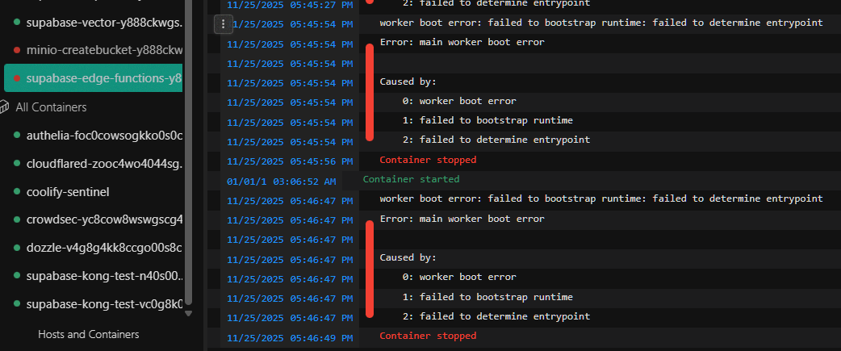Click red status dot of supabase-edge-functions
The width and height of the screenshot is (841, 351).
17,79
